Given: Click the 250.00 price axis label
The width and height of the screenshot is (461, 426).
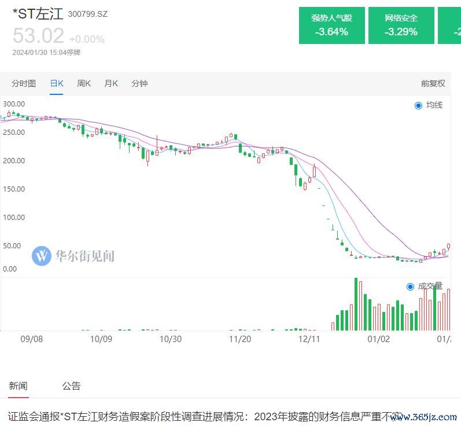Looking at the screenshot, I should (x=14, y=133).
